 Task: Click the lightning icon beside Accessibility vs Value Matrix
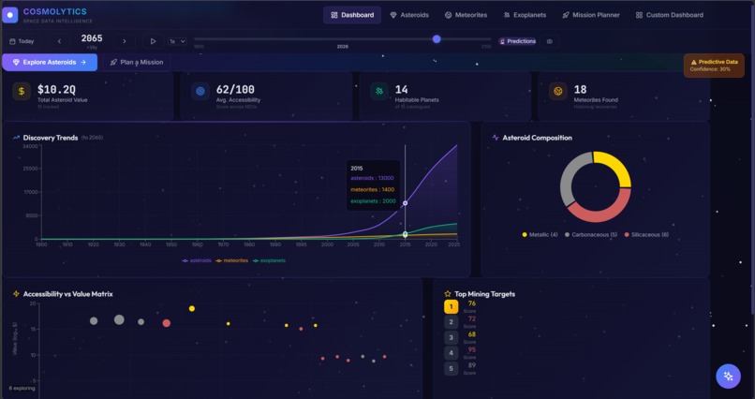tap(16, 294)
